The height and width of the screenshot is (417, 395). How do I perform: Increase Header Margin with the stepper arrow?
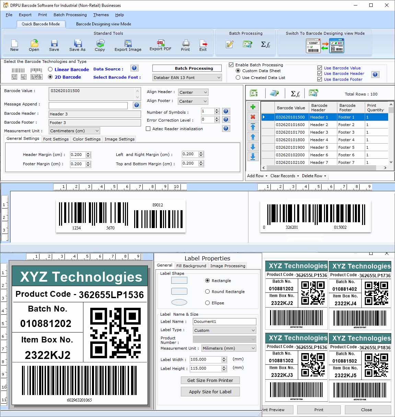tap(88, 153)
